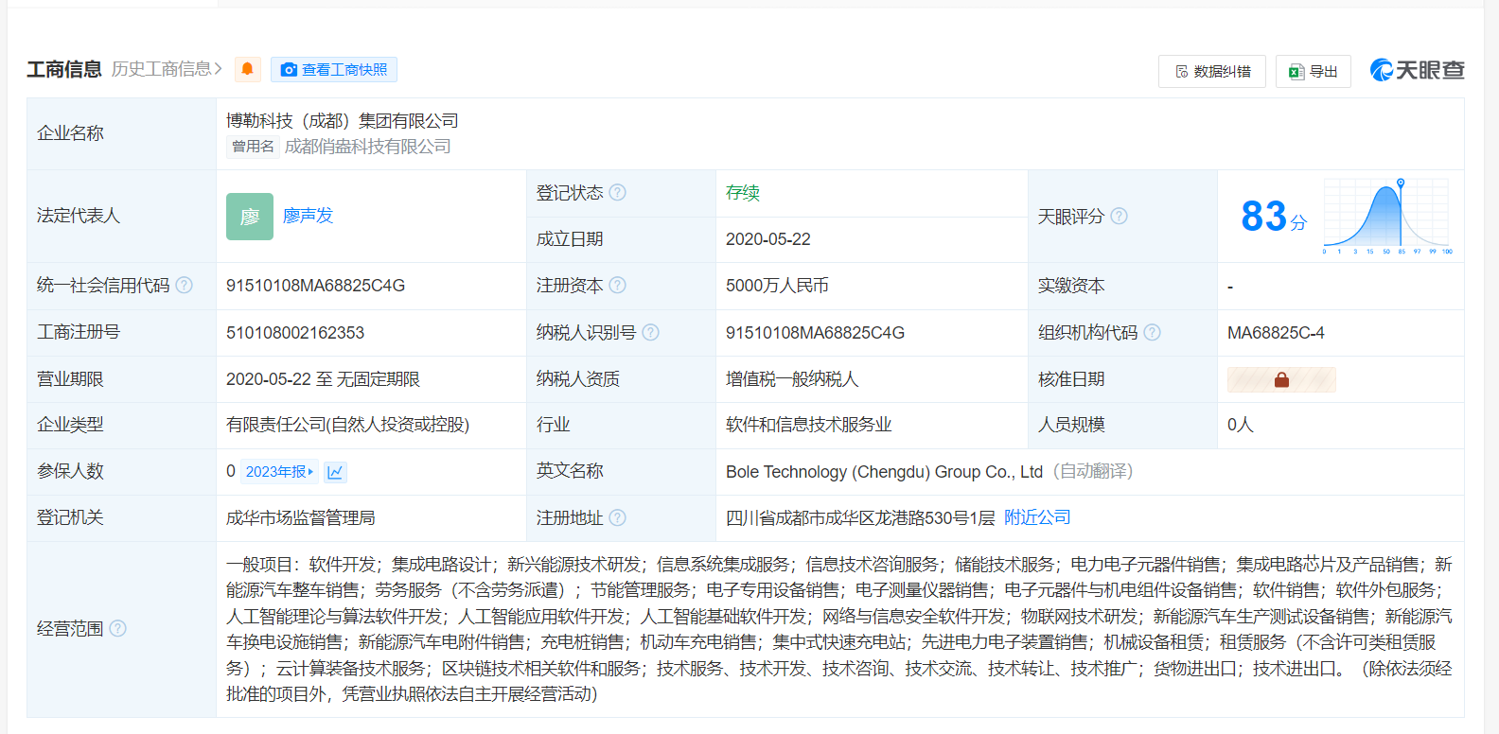
Task: Select registration number 510108002162353
Action: pyautogui.click(x=295, y=333)
